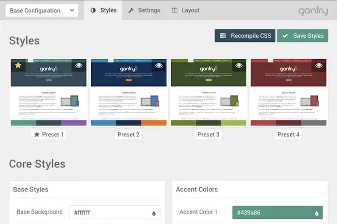Open color picker drop icon for Accent Color 1
The width and height of the screenshot is (337, 224).
click(317, 213)
